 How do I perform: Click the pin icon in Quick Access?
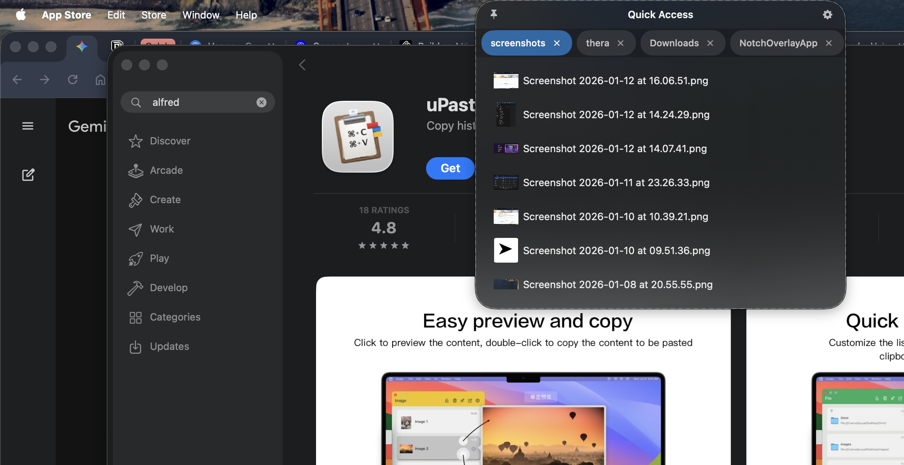493,15
